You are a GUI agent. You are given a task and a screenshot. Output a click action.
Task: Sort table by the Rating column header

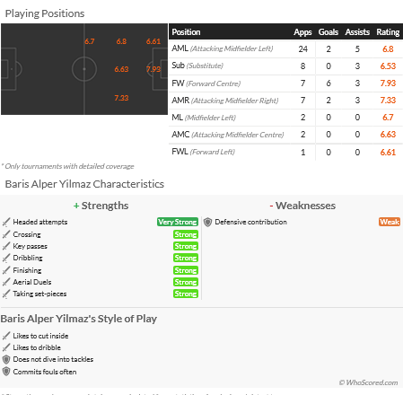click(388, 32)
